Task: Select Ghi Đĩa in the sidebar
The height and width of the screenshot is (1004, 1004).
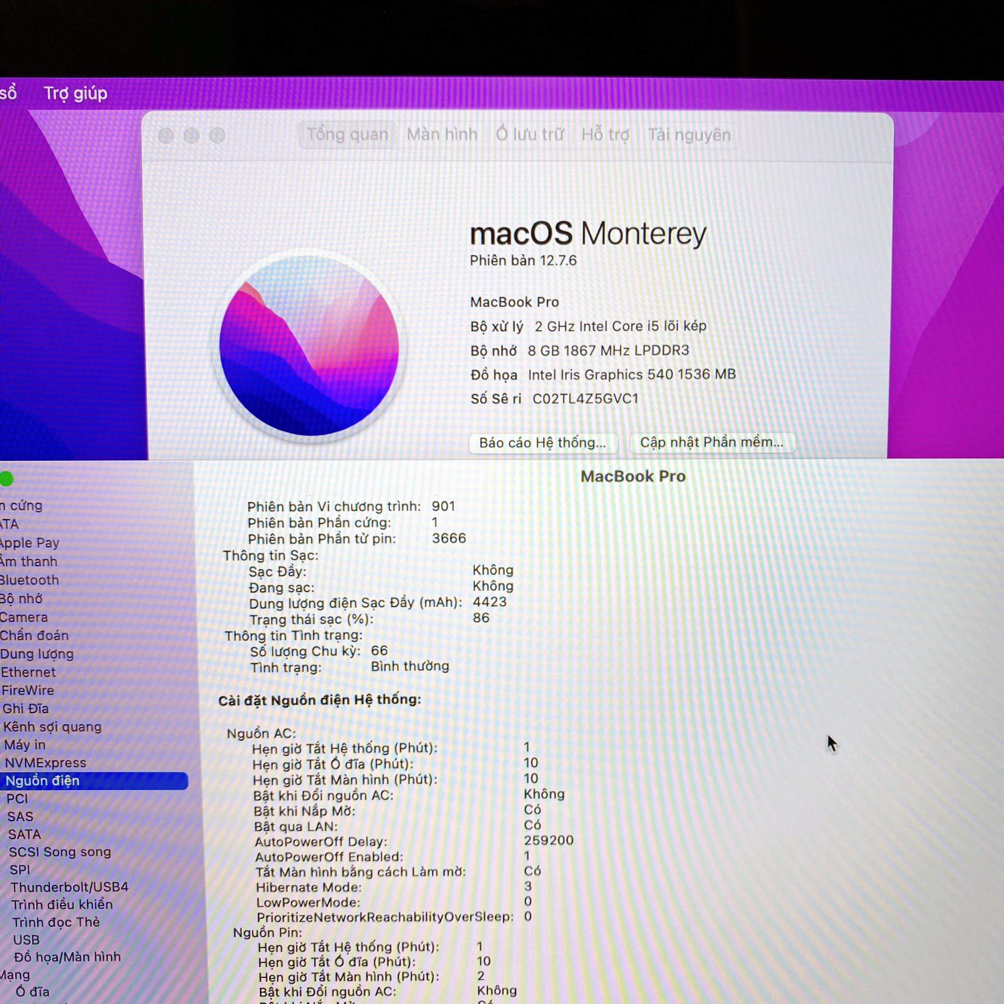Action: click(x=25, y=708)
